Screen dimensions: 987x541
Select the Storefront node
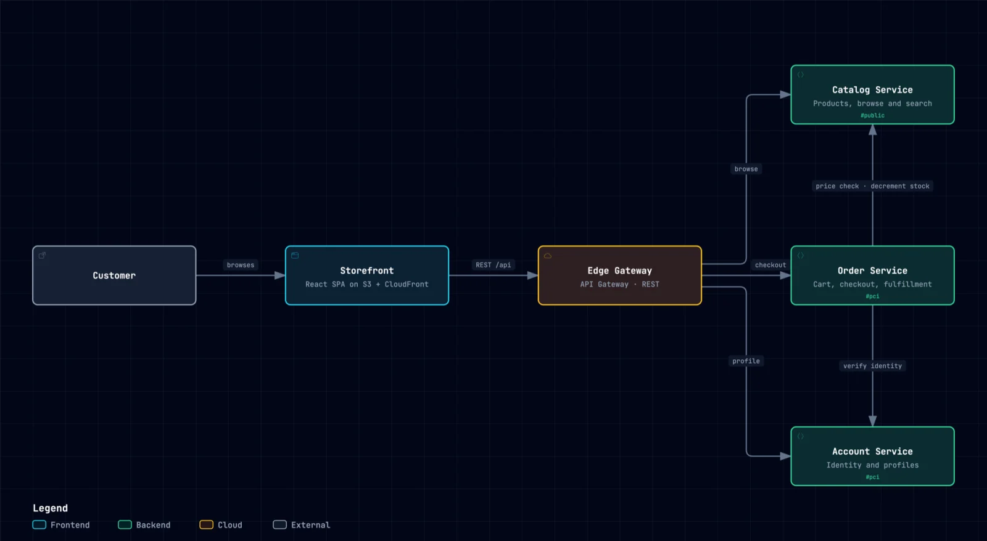click(367, 275)
